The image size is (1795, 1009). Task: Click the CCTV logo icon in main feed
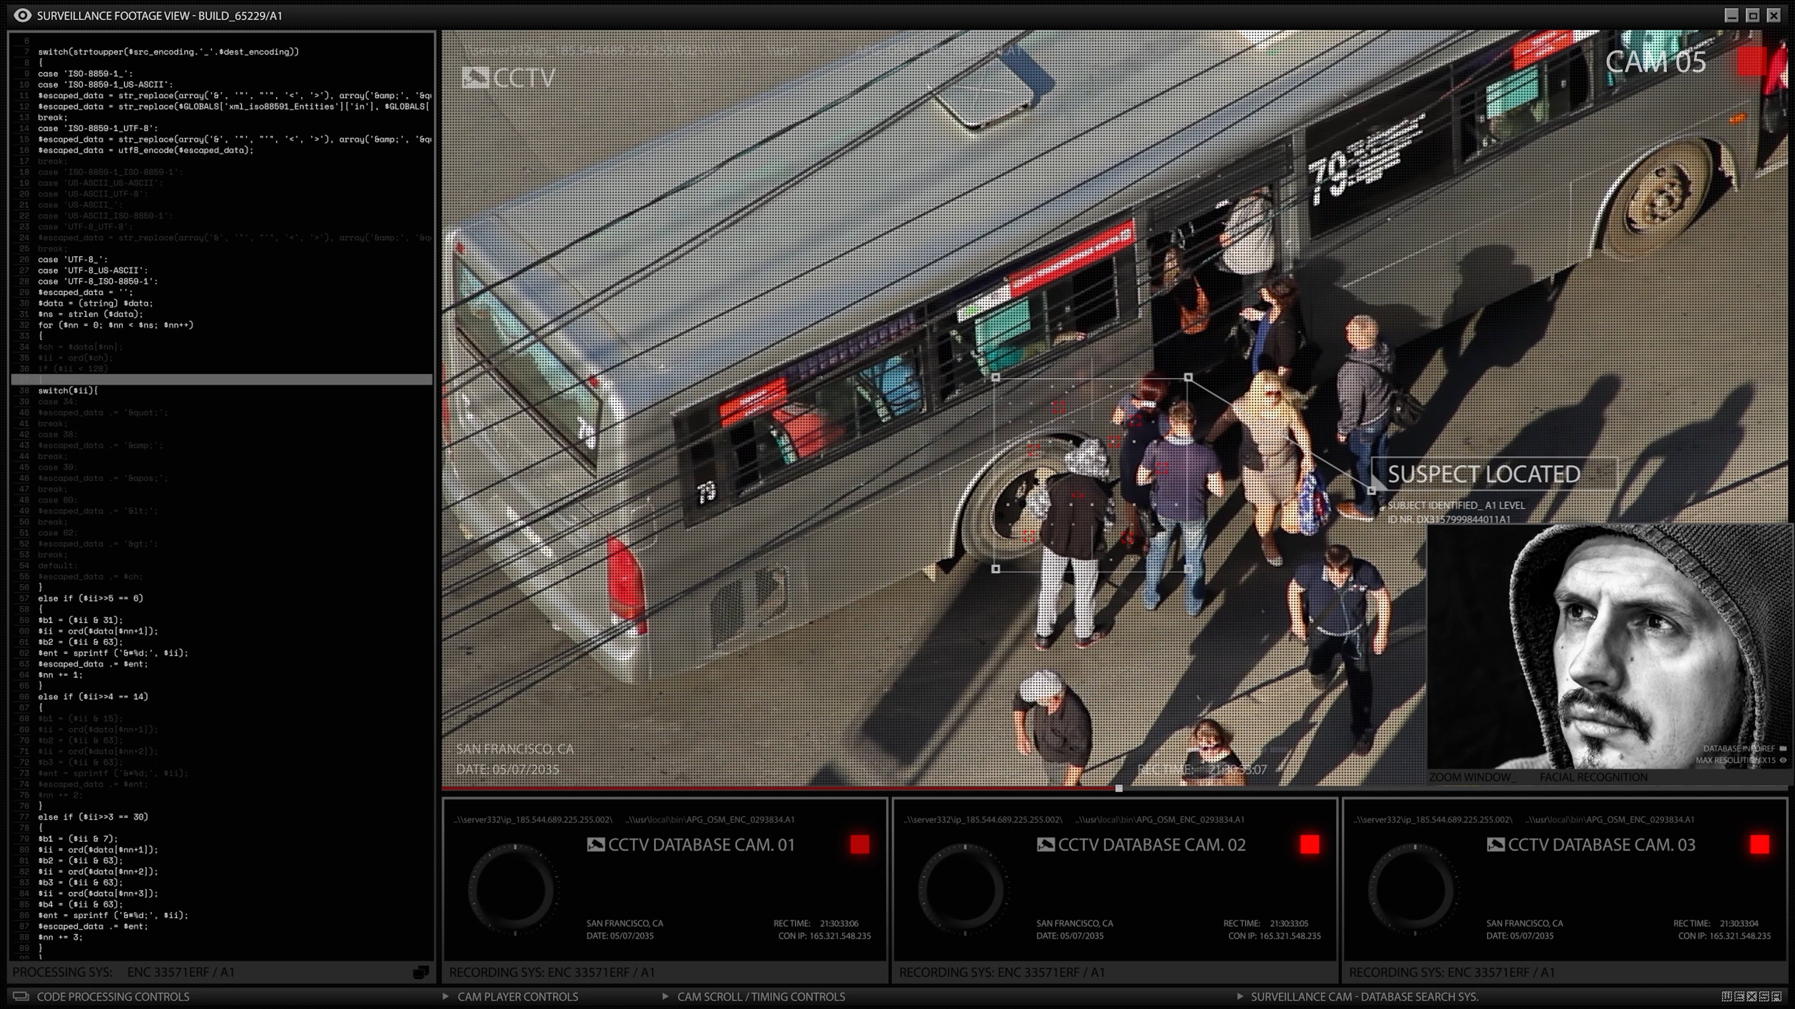pyautogui.click(x=475, y=77)
